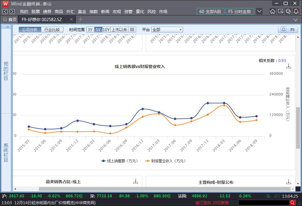
Task: Click the forward navigation arrow
Action: click(x=12, y=12)
